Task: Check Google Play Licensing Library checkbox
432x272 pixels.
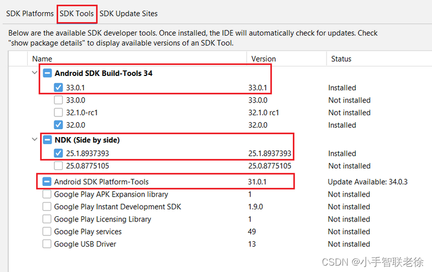Action: click(x=47, y=219)
